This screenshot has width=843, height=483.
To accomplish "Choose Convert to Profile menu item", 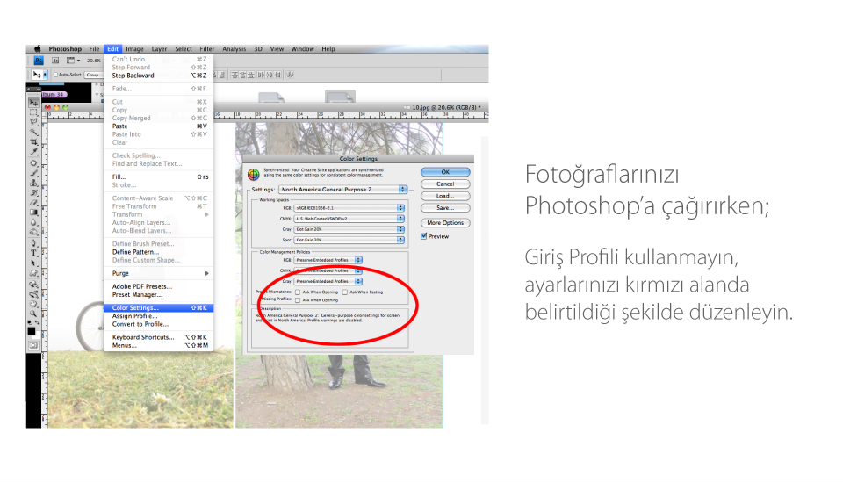I will tap(159, 324).
